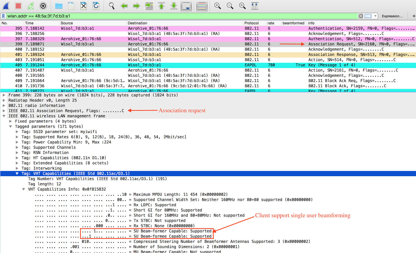Click the beamformed column header
The image size is (416, 253).
click(x=293, y=23)
